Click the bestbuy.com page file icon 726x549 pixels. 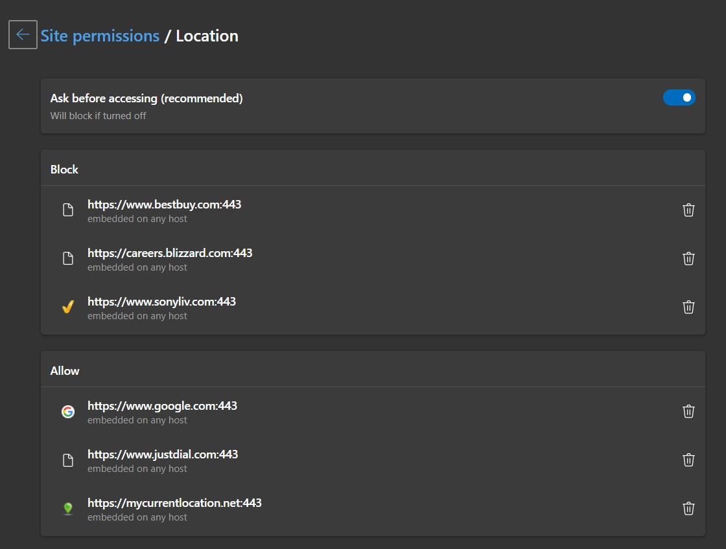coord(68,210)
